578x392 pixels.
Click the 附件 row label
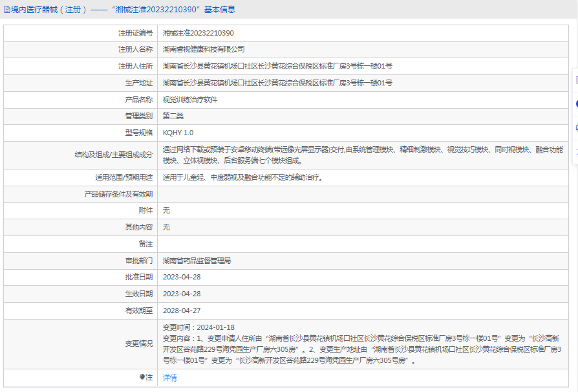[145, 210]
